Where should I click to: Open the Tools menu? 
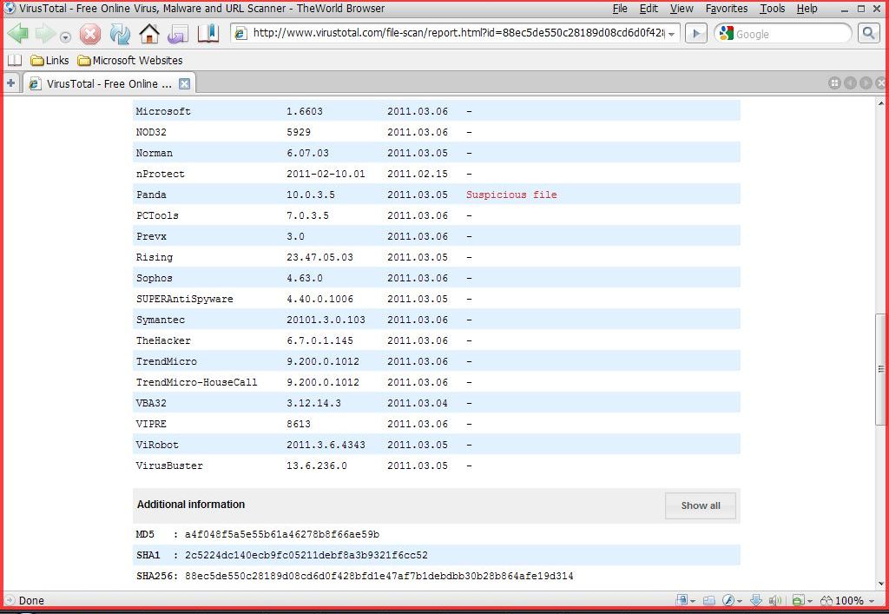(x=772, y=9)
